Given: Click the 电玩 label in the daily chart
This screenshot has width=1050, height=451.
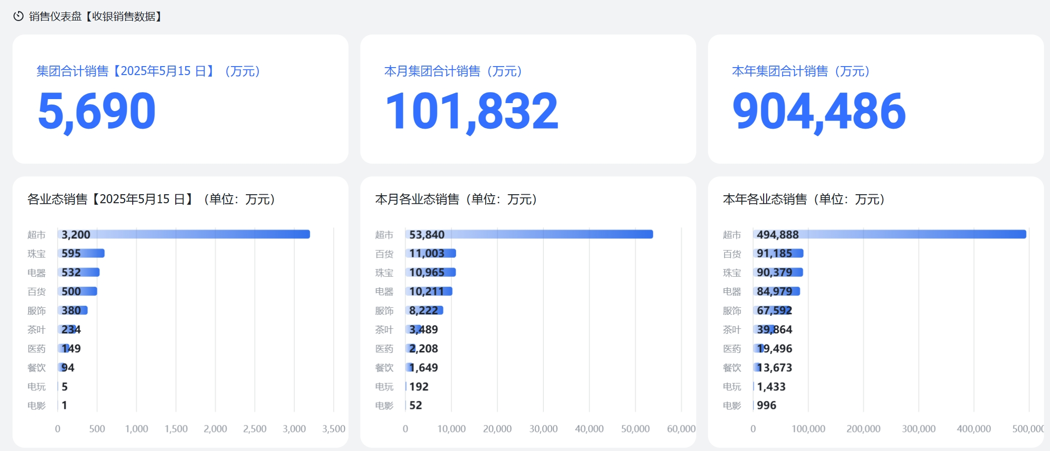Looking at the screenshot, I should (x=37, y=386).
